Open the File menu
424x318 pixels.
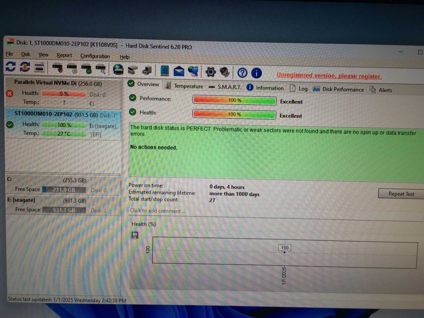[9, 54]
